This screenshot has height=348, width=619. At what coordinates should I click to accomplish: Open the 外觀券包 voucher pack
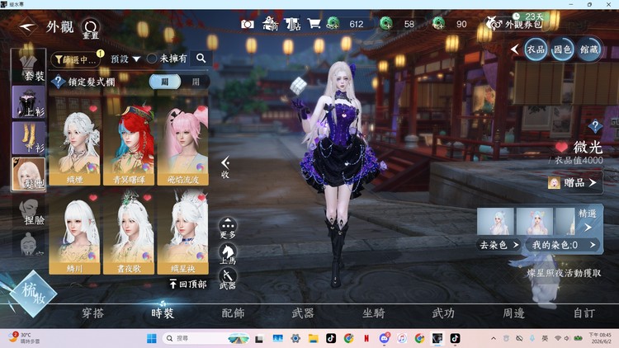(515, 23)
